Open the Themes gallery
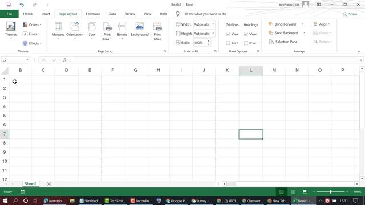This screenshot has height=205, width=365. click(x=11, y=31)
